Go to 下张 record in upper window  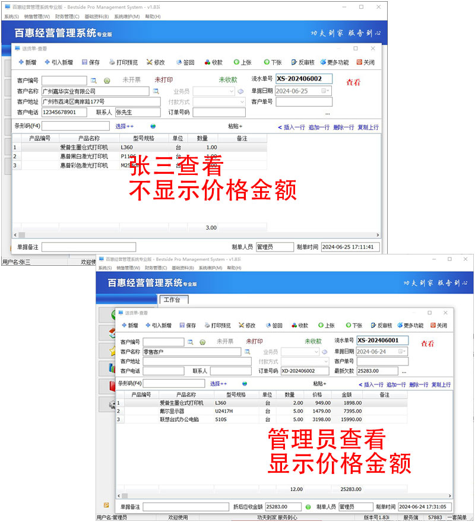[273, 62]
